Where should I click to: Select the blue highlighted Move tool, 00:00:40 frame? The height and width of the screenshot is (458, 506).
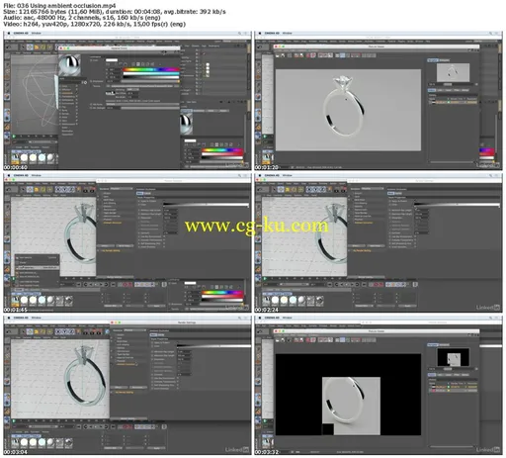[x=30, y=47]
